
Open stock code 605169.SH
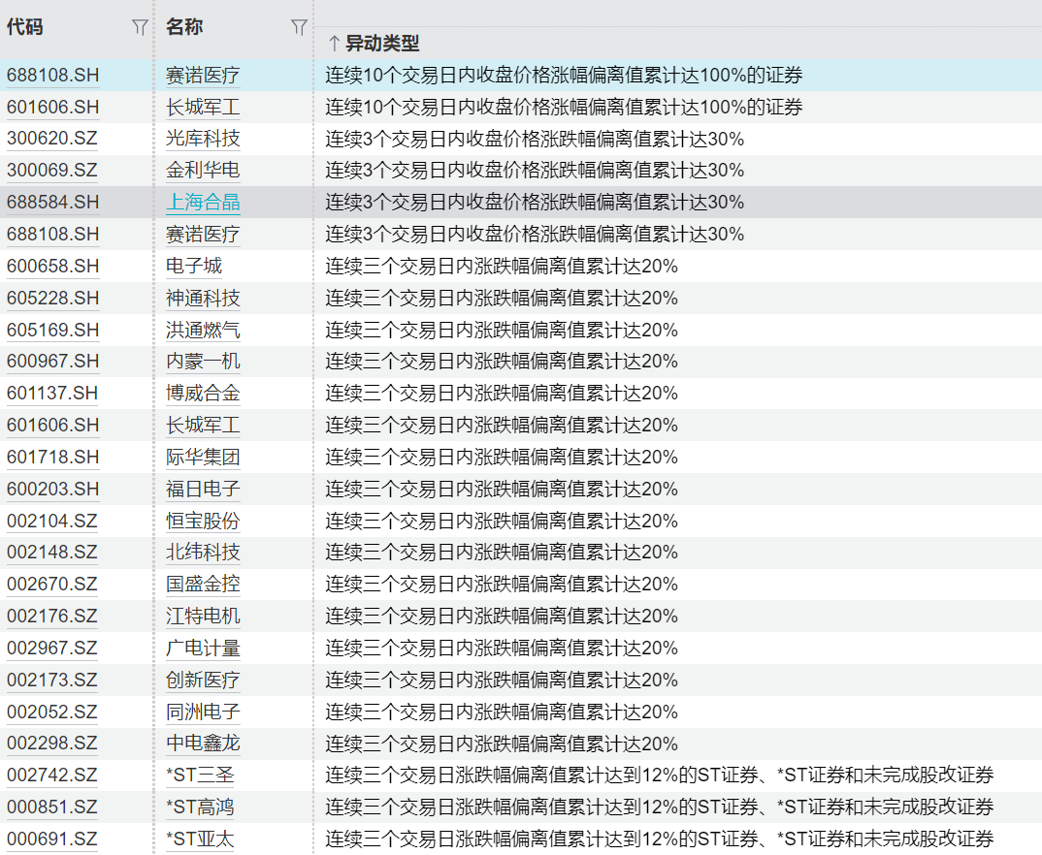52,330
